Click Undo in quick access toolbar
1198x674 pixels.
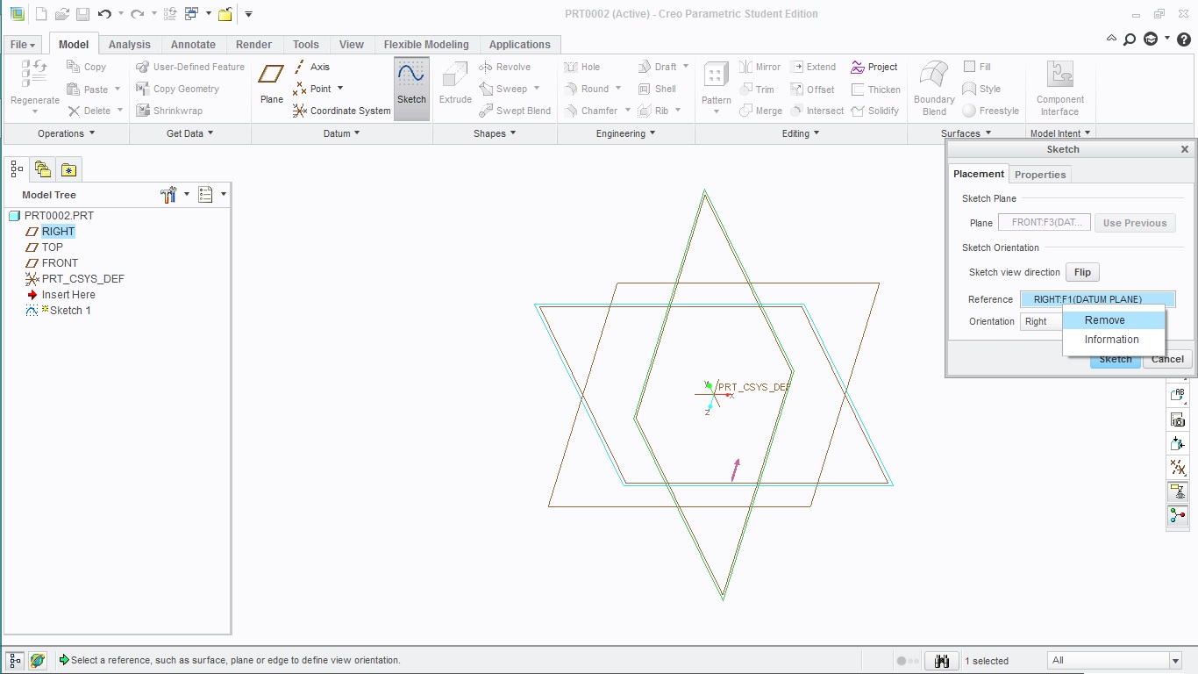[x=104, y=14]
